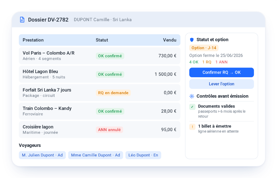Click the Aérien · 4 segments subtitle
The image size is (277, 178).
click(42, 59)
